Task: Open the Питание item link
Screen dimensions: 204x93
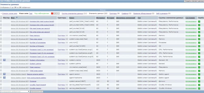Action: click(x=33, y=81)
